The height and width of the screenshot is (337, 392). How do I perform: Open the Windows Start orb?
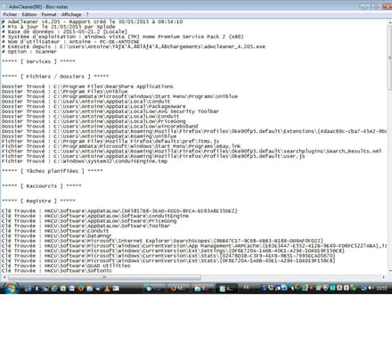12,288
